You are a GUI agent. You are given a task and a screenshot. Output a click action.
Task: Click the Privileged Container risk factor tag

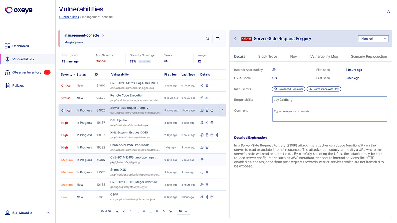coord(288,89)
